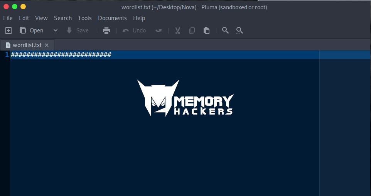Image resolution: width=371 pixels, height=196 pixels.
Task: Click the Save toolbar button
Action: coord(78,30)
